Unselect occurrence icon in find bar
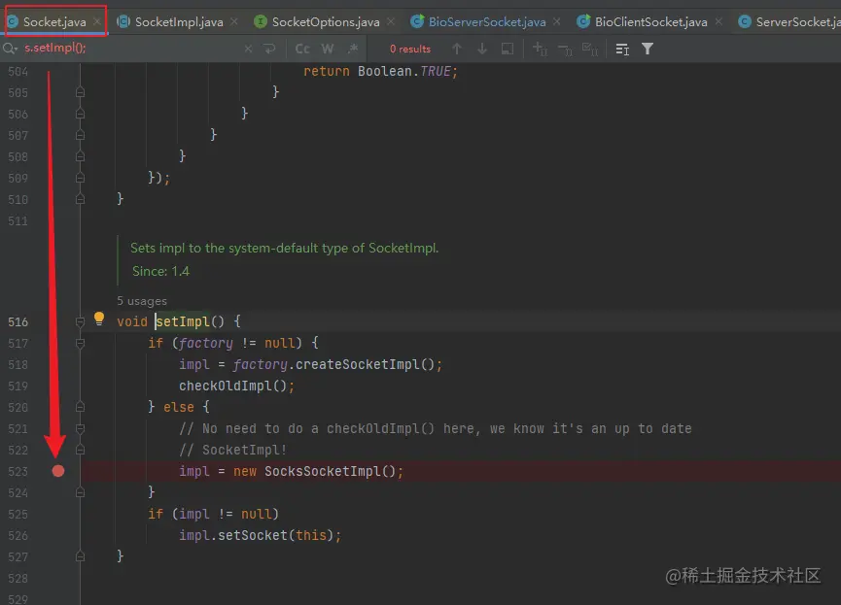The image size is (841, 605). (x=565, y=50)
